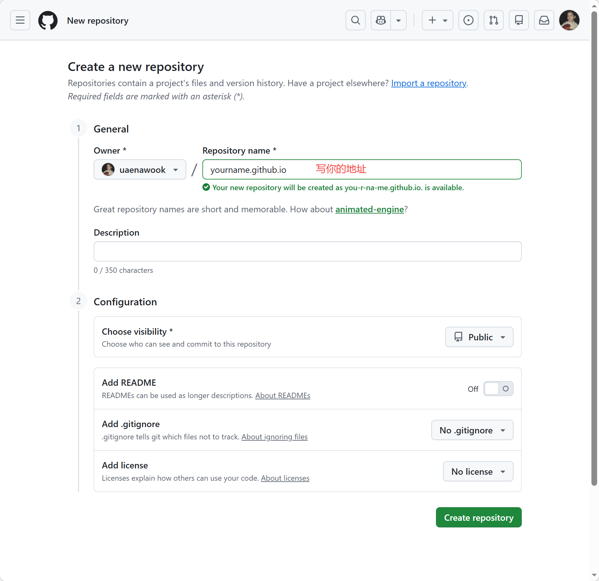599x581 pixels.
Task: Open the Issues icon in header
Action: click(468, 21)
